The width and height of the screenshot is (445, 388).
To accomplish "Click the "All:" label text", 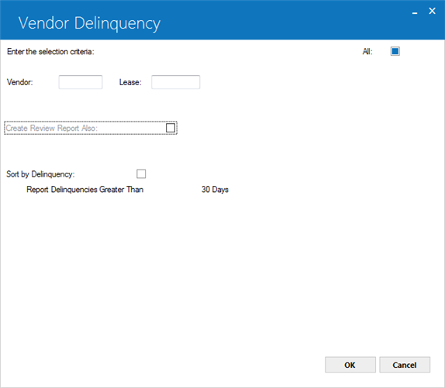I will (367, 52).
